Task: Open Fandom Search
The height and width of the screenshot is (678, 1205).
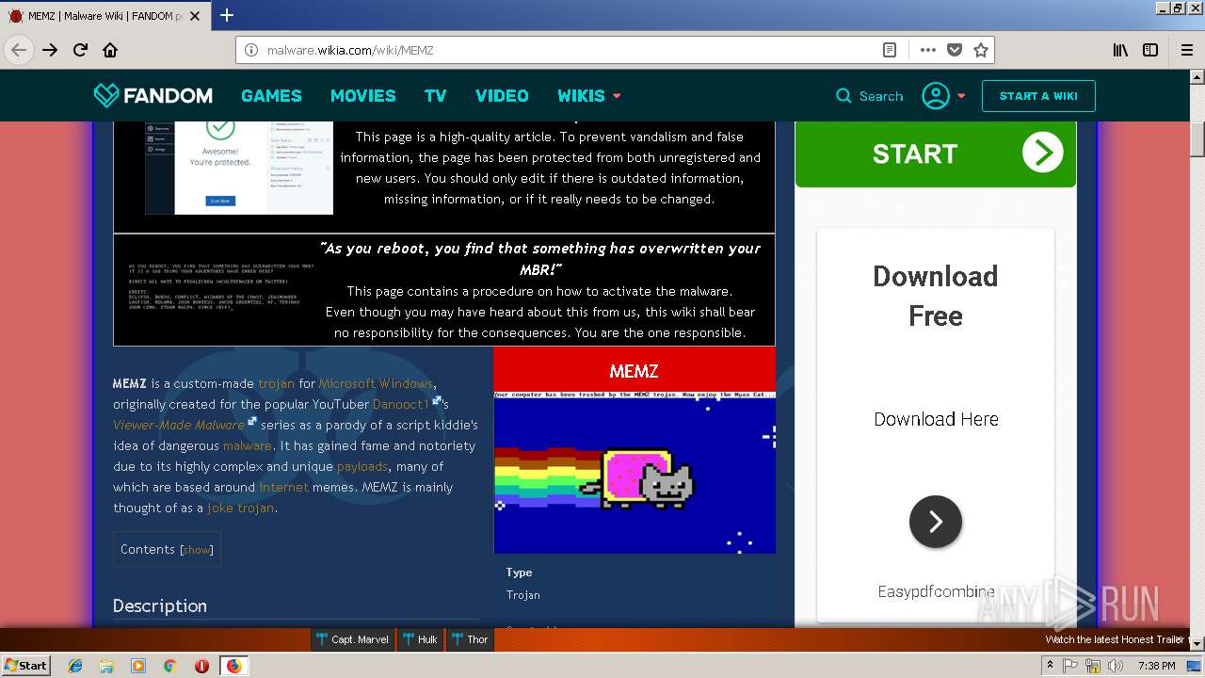Action: coord(869,96)
